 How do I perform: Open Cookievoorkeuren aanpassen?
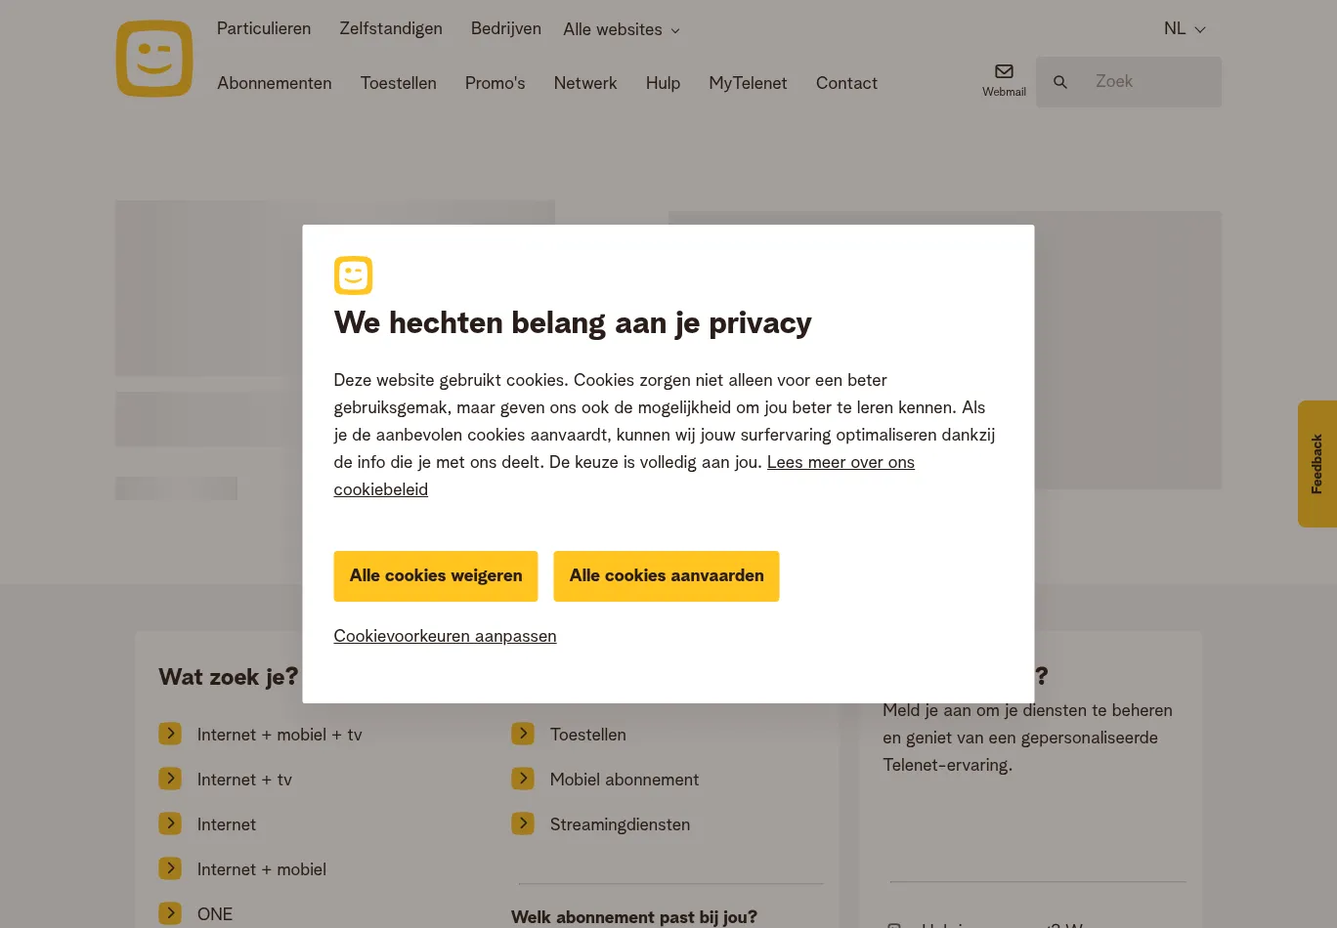coord(445,636)
